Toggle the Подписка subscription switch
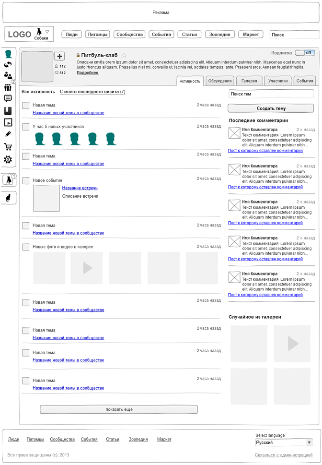The image size is (322, 465). pos(305,53)
